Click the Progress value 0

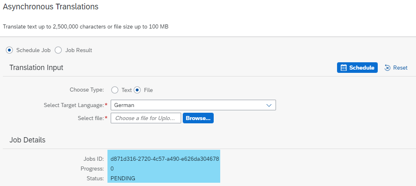pyautogui.click(x=112, y=169)
